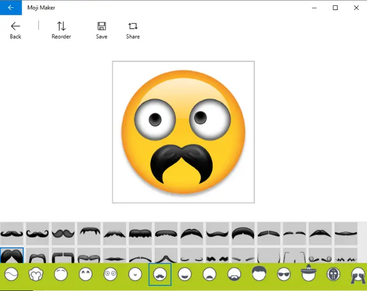Open the closed happy eyes category
367x291 pixels.
(85, 274)
